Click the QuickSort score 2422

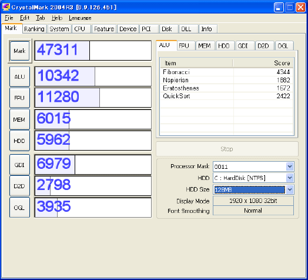(x=283, y=96)
